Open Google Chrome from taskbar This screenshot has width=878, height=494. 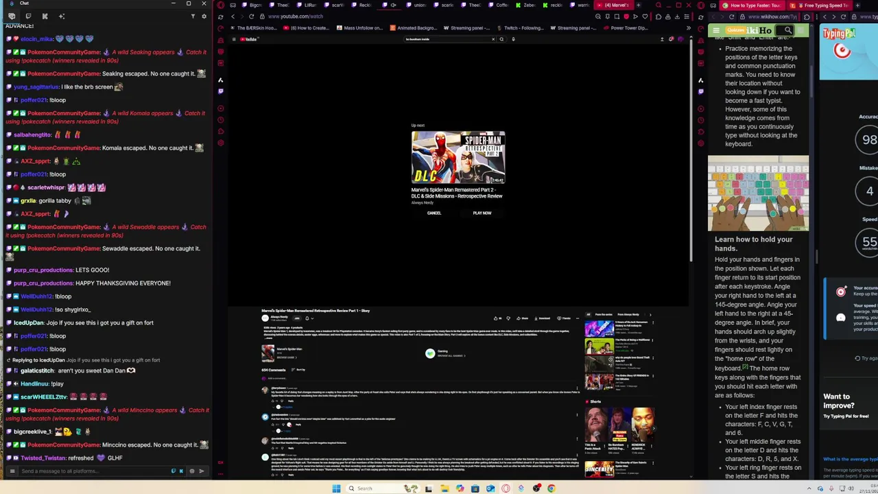(551, 489)
